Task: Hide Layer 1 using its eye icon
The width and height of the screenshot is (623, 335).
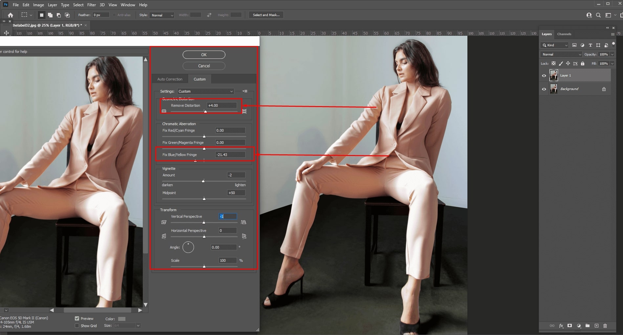Action: [x=544, y=76]
